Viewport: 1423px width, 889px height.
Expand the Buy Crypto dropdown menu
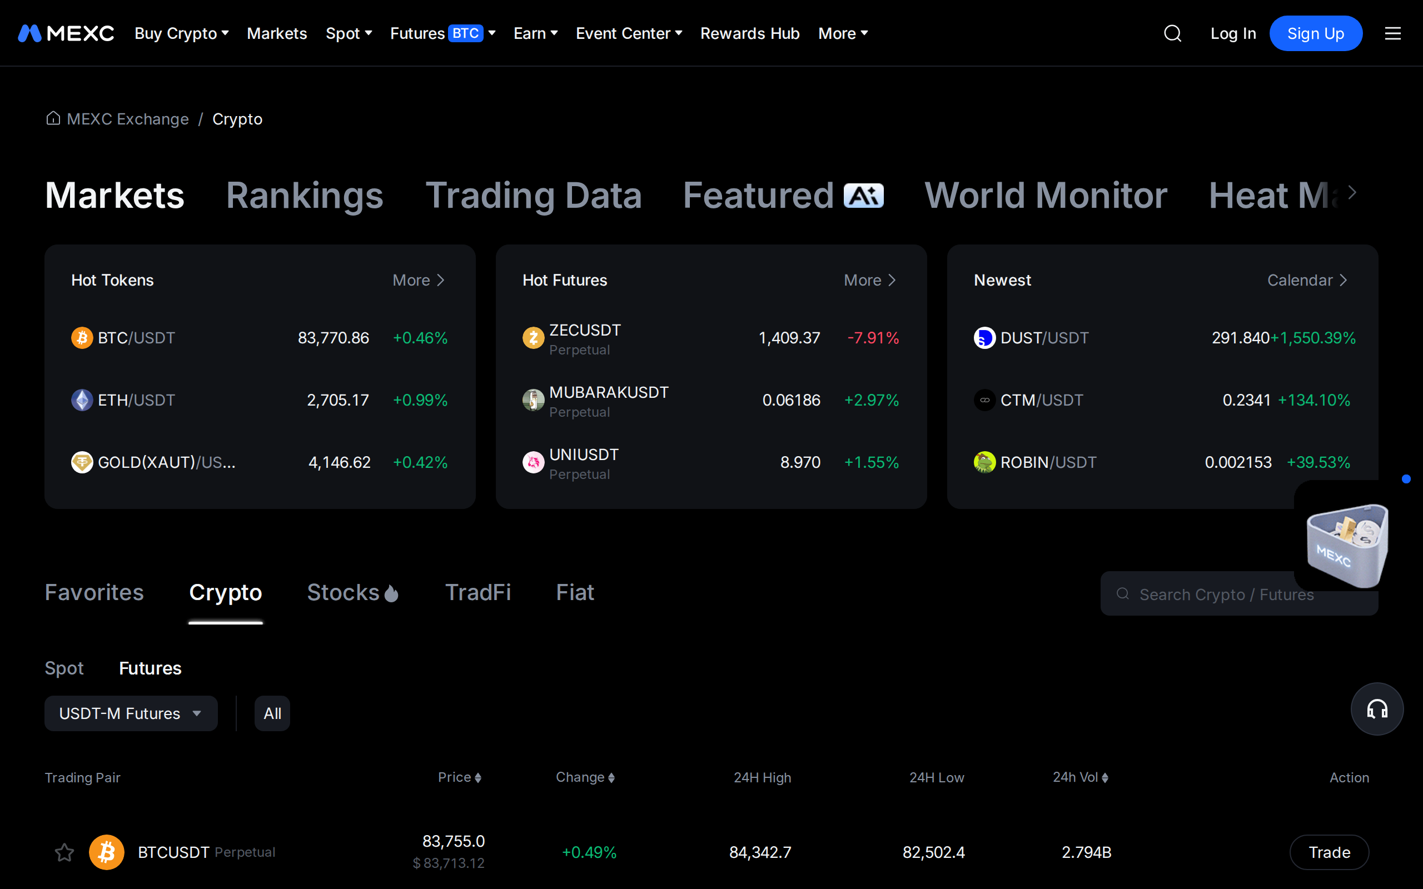point(181,33)
